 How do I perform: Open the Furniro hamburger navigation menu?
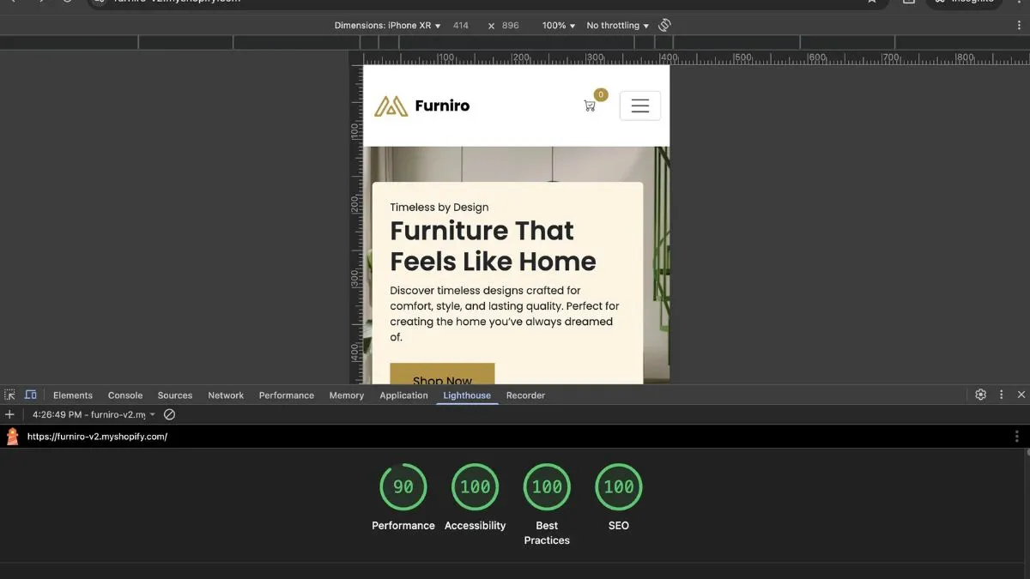tap(640, 106)
